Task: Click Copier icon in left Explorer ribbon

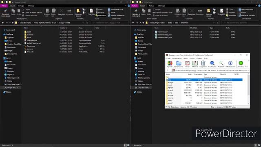Action: 13,12
